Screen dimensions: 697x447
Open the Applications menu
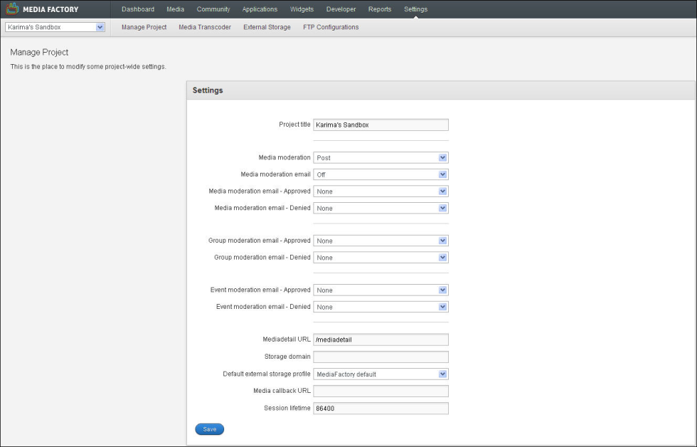pos(260,9)
